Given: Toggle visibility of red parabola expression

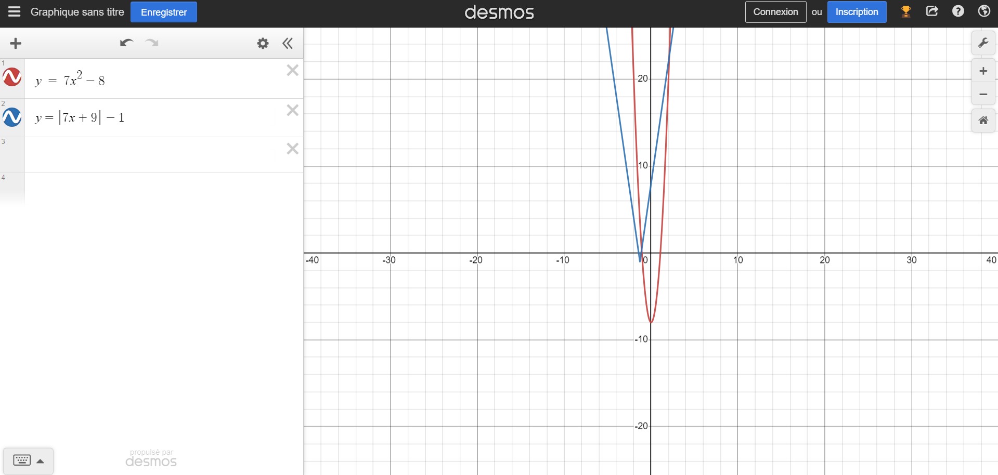Looking at the screenshot, I should [12, 77].
